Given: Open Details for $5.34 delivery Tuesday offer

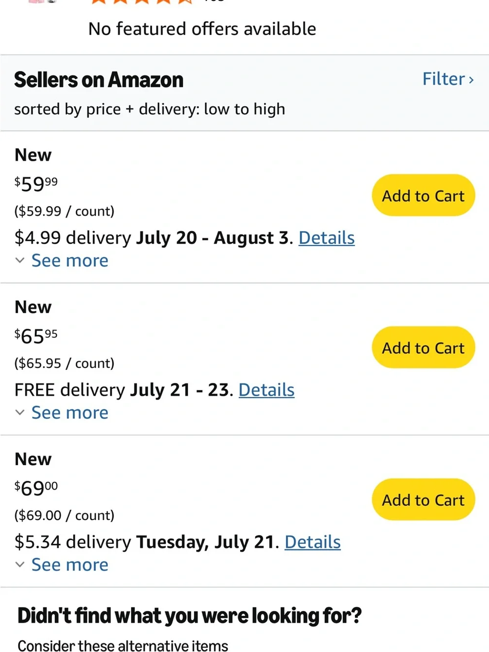Looking at the screenshot, I should tap(312, 542).
